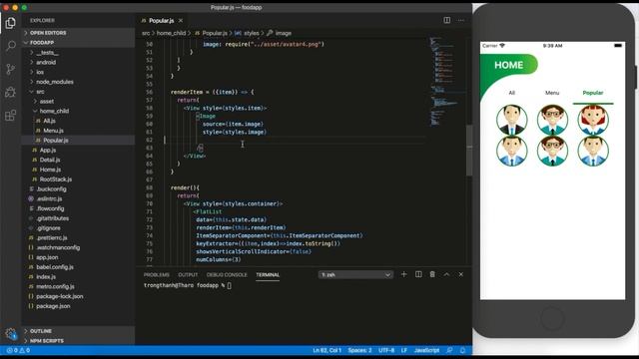
Task: Expand the ios folder
Action: (x=78, y=72)
